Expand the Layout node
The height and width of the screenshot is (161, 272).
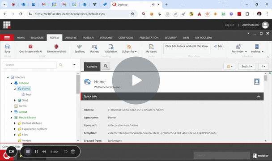click(x=11, y=112)
